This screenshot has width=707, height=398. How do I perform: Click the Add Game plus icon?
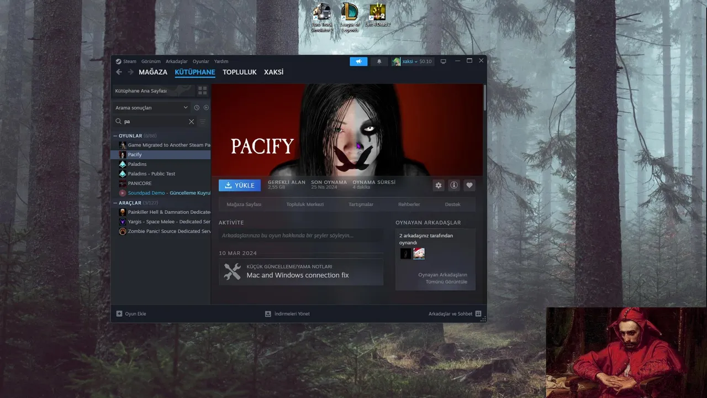(x=119, y=313)
